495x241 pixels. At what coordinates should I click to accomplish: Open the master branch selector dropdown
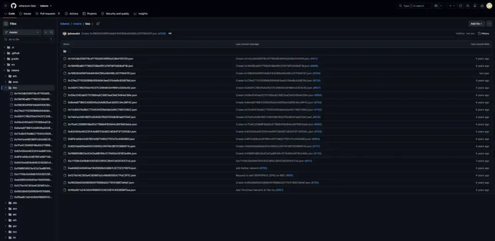click(x=22, y=32)
